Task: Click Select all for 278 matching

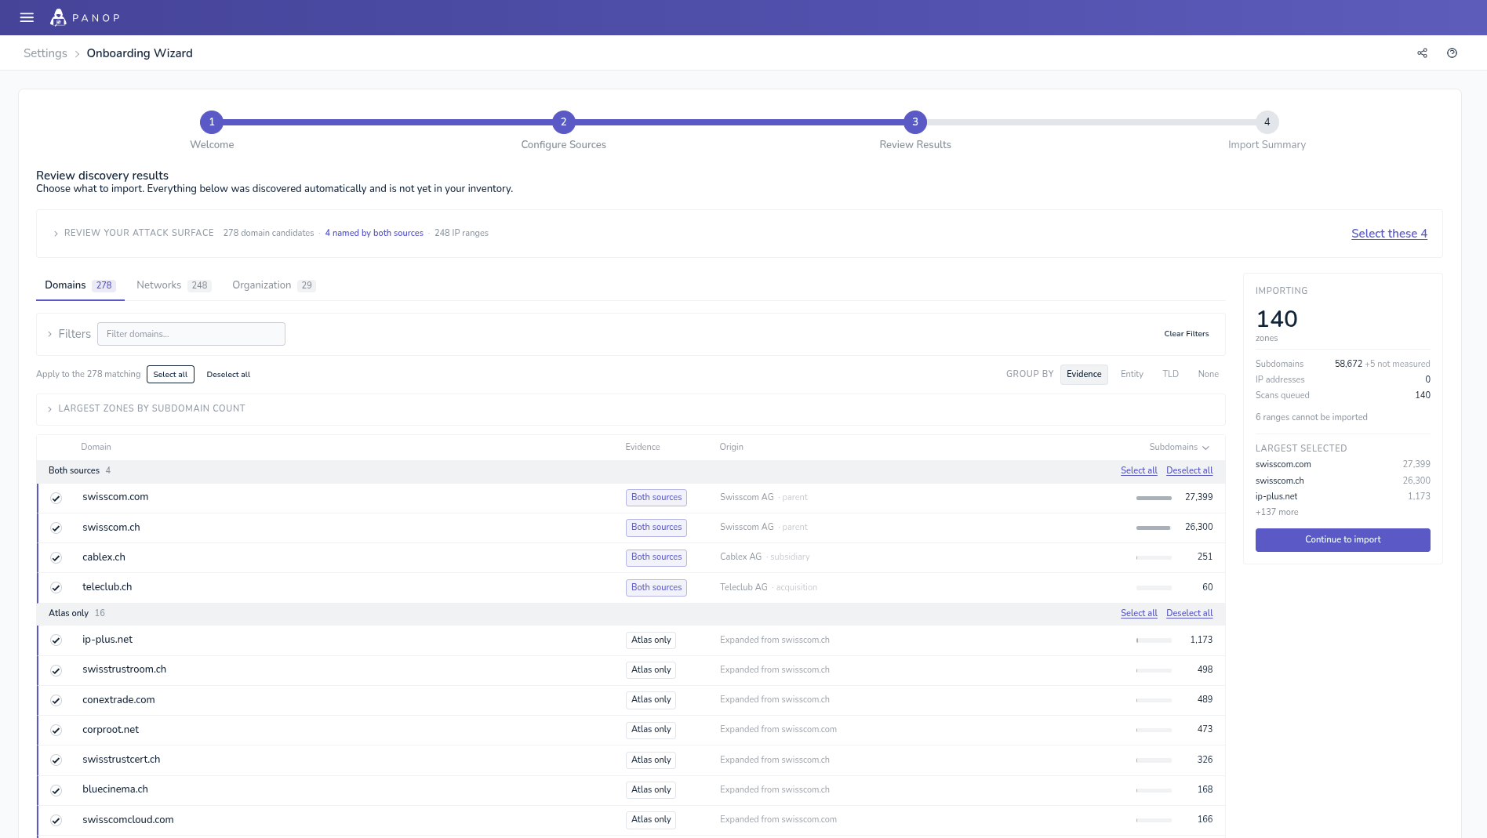Action: click(170, 375)
